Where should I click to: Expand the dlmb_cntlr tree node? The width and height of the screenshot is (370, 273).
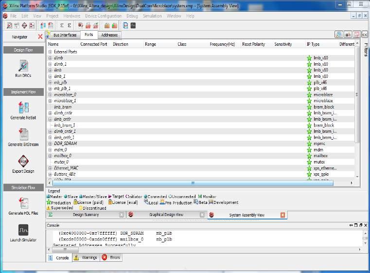(50, 113)
